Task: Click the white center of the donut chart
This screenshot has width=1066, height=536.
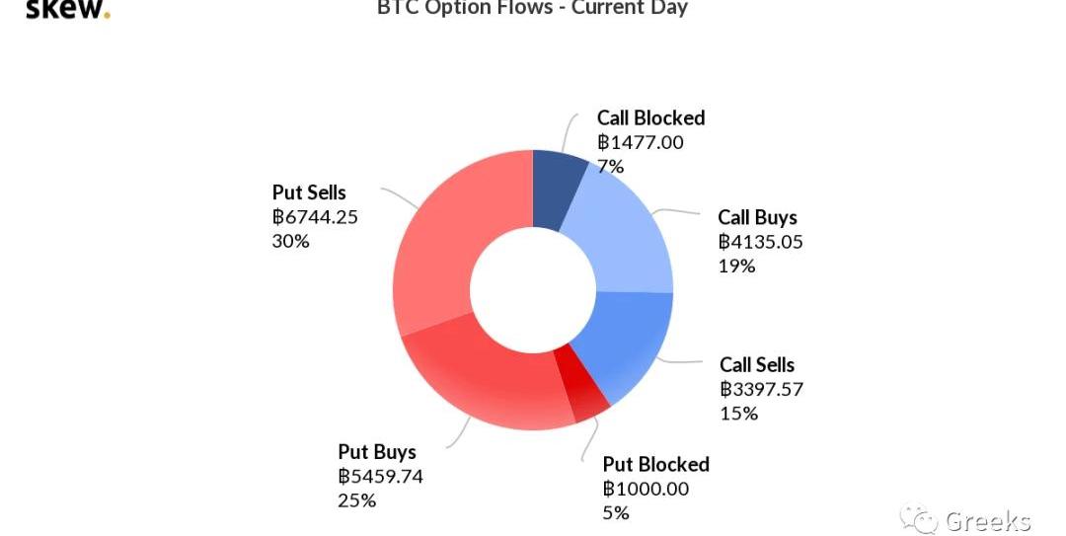Action: 532,289
